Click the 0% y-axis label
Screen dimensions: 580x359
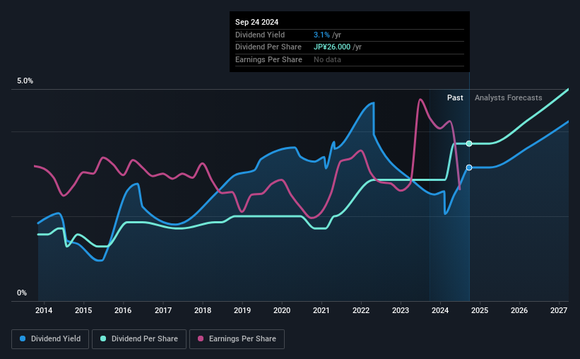[22, 293]
